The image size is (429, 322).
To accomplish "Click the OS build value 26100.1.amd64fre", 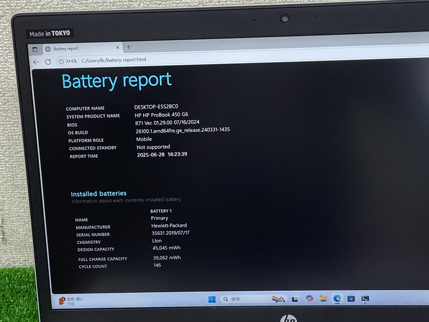I will point(183,131).
